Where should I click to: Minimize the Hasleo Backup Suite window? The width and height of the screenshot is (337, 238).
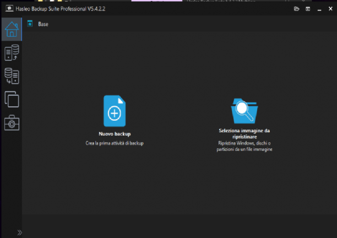pos(319,9)
